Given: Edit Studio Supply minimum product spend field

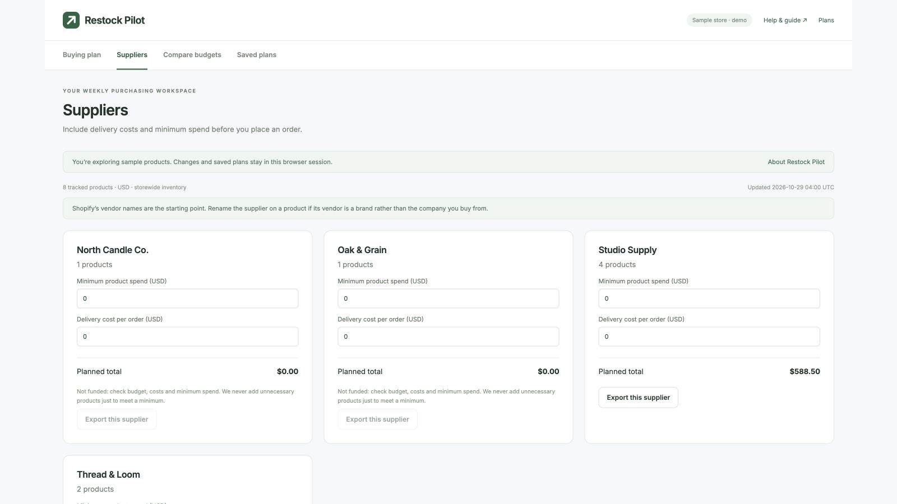Looking at the screenshot, I should pos(709,298).
